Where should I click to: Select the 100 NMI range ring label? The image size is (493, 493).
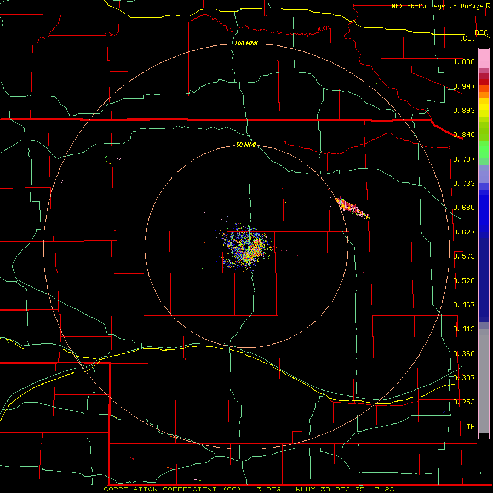coord(246,43)
